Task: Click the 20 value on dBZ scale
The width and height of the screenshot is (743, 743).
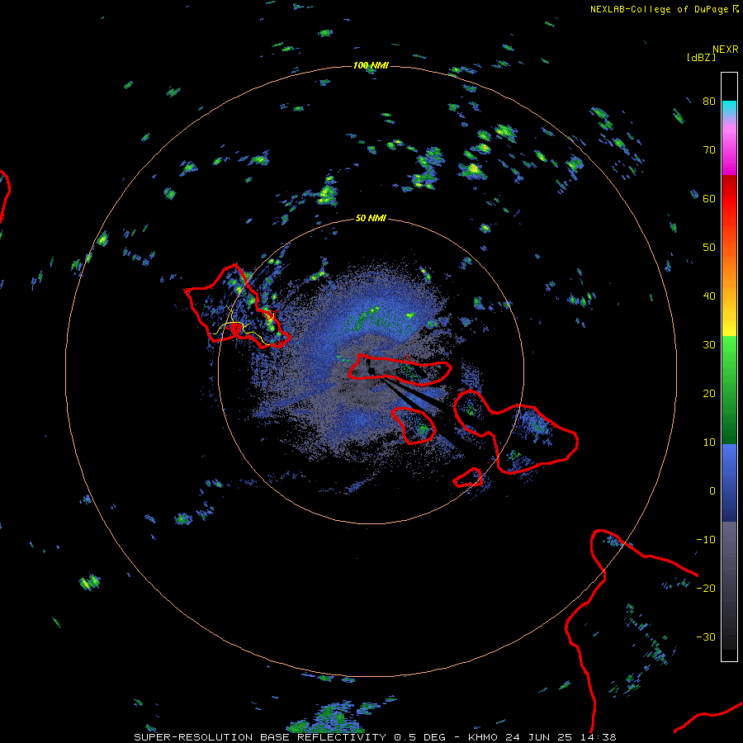Action: pyautogui.click(x=709, y=394)
